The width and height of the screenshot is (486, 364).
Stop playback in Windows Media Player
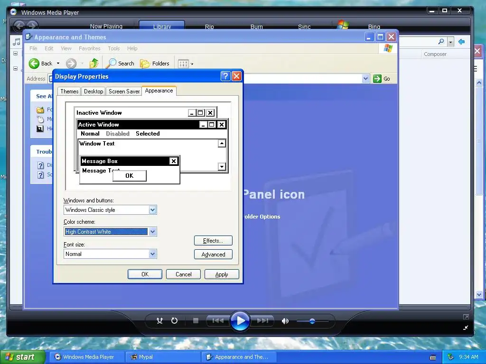click(196, 321)
